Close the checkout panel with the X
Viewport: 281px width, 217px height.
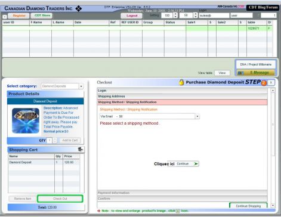(271, 82)
